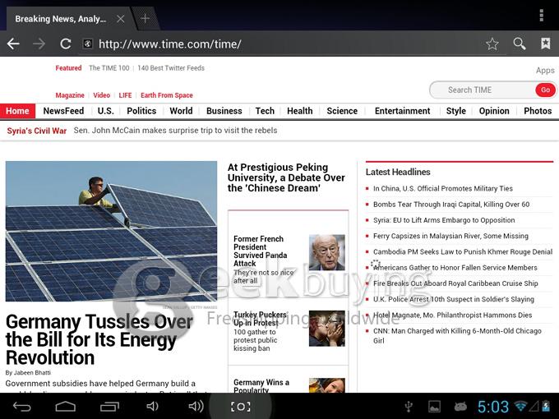Open headline Ferry Capsizes in Malaysian River
Image resolution: width=559 pixels, height=419 pixels.
pos(450,236)
